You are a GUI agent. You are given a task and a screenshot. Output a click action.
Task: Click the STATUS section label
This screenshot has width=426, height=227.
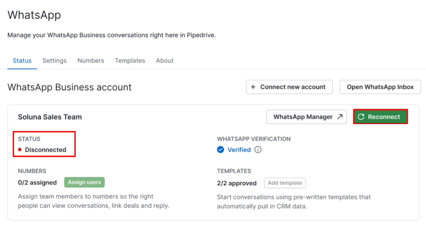(x=29, y=139)
